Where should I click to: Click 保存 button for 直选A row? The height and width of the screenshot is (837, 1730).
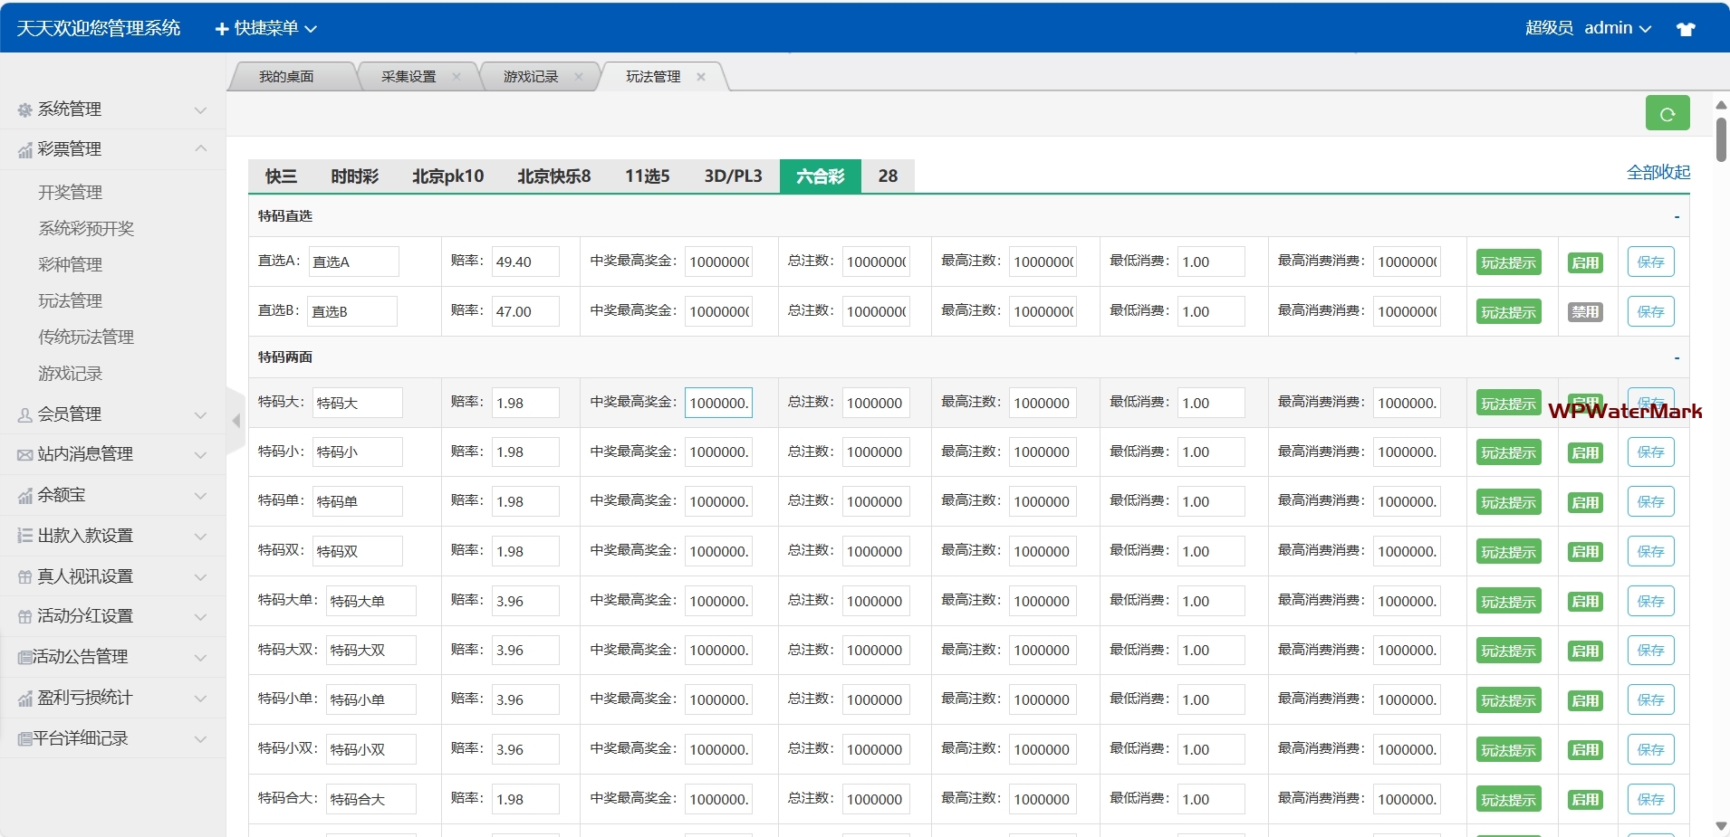click(x=1650, y=262)
